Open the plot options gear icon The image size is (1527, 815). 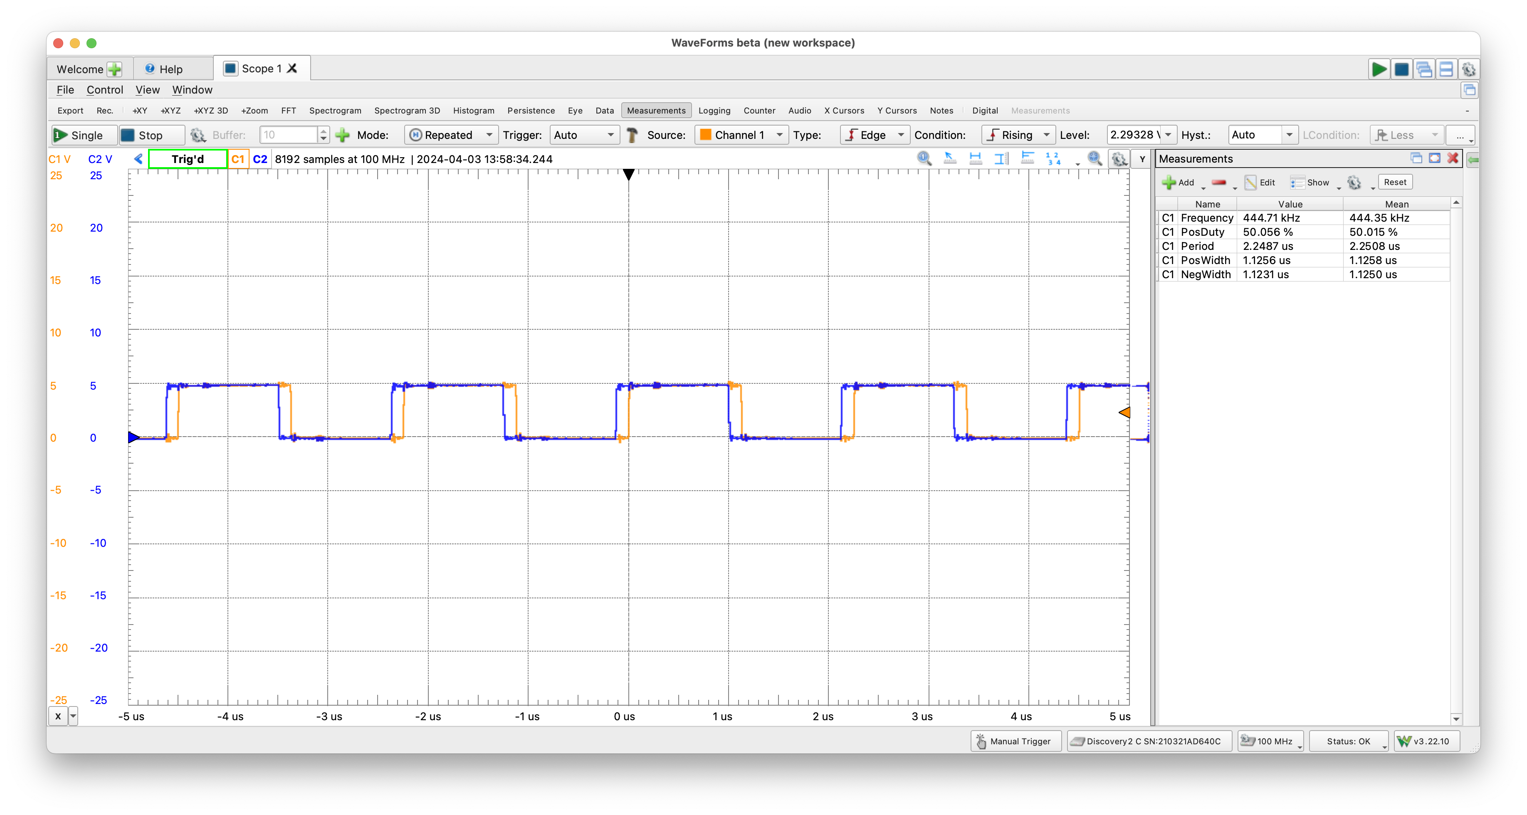1119,159
